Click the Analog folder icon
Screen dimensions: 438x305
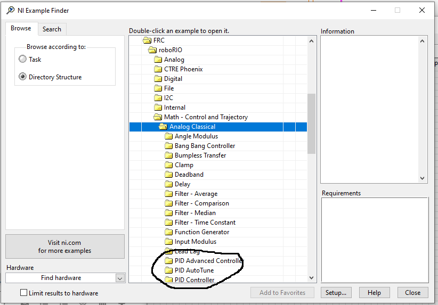[158, 60]
